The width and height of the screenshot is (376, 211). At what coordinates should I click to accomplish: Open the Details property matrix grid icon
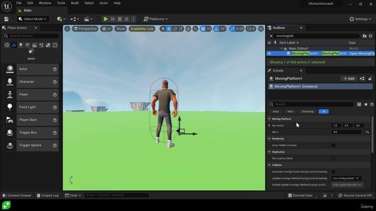pos(359,104)
